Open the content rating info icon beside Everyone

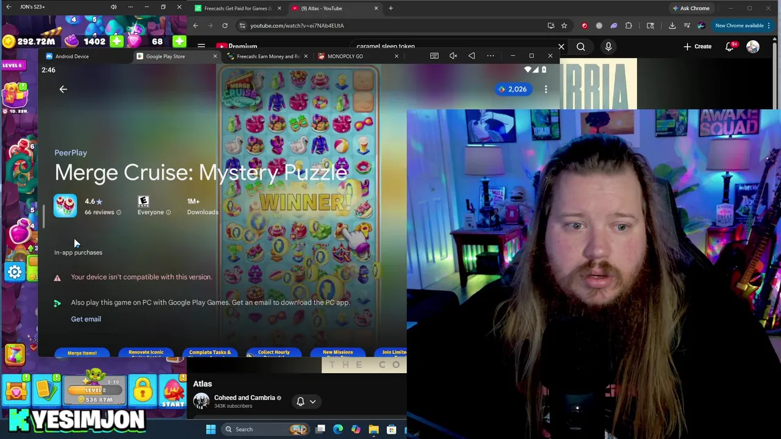coord(168,212)
